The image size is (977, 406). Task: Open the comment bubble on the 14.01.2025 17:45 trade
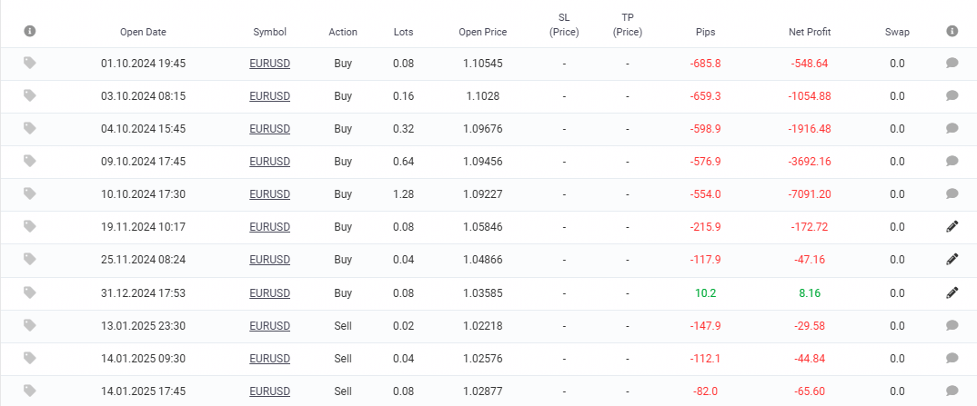point(952,391)
